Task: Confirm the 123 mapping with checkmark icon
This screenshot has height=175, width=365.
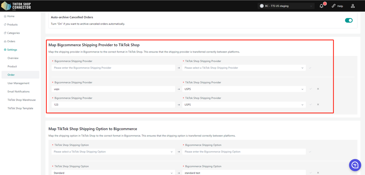Action: [311, 104]
